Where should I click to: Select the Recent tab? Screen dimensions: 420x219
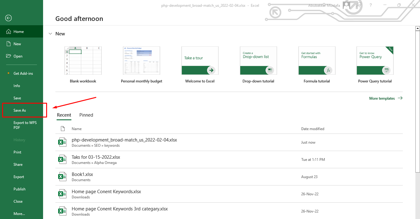pyautogui.click(x=64, y=115)
